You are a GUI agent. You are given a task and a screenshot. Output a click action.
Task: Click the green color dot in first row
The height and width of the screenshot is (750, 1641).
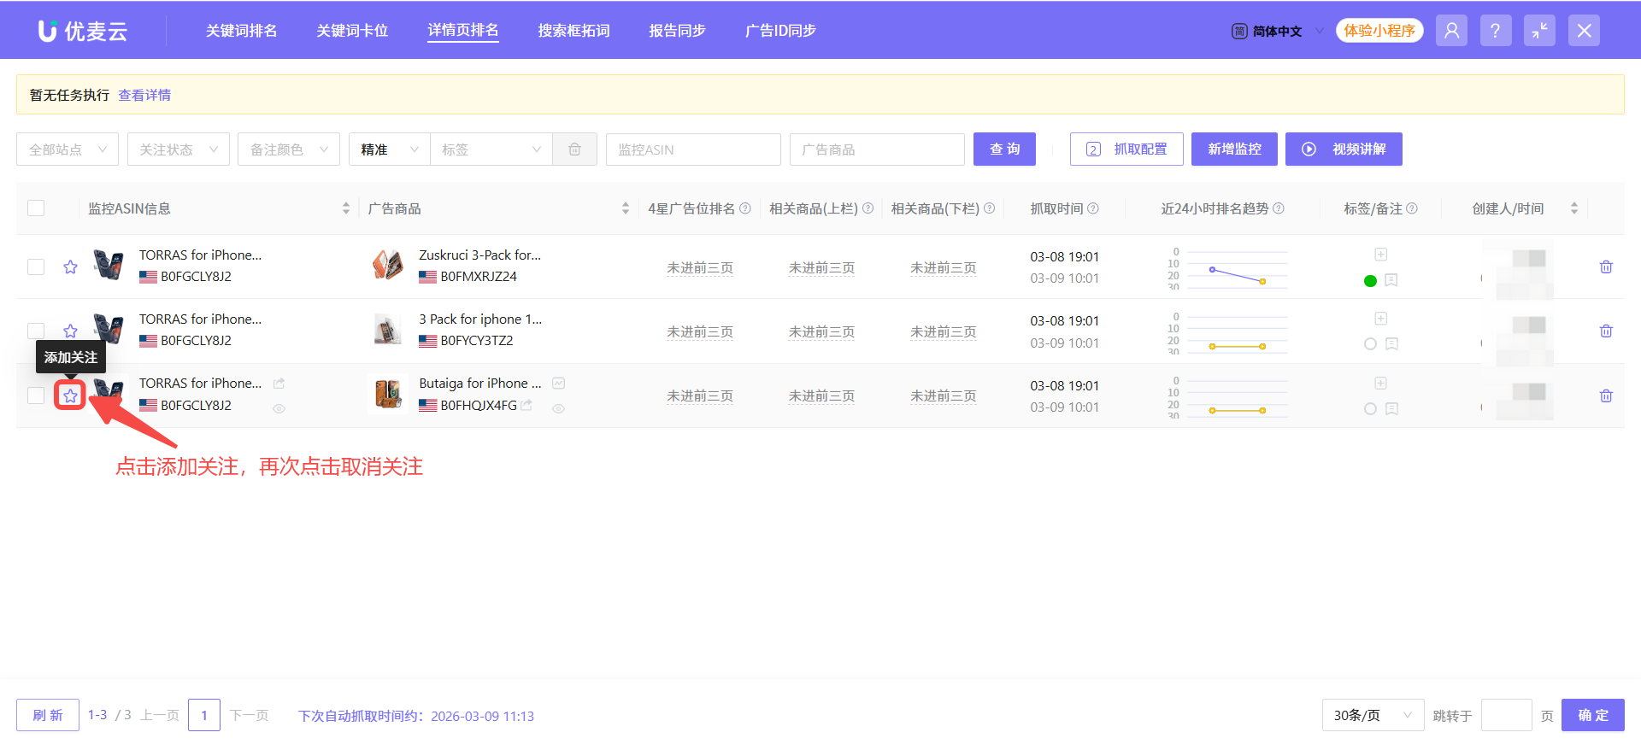coord(1370,281)
